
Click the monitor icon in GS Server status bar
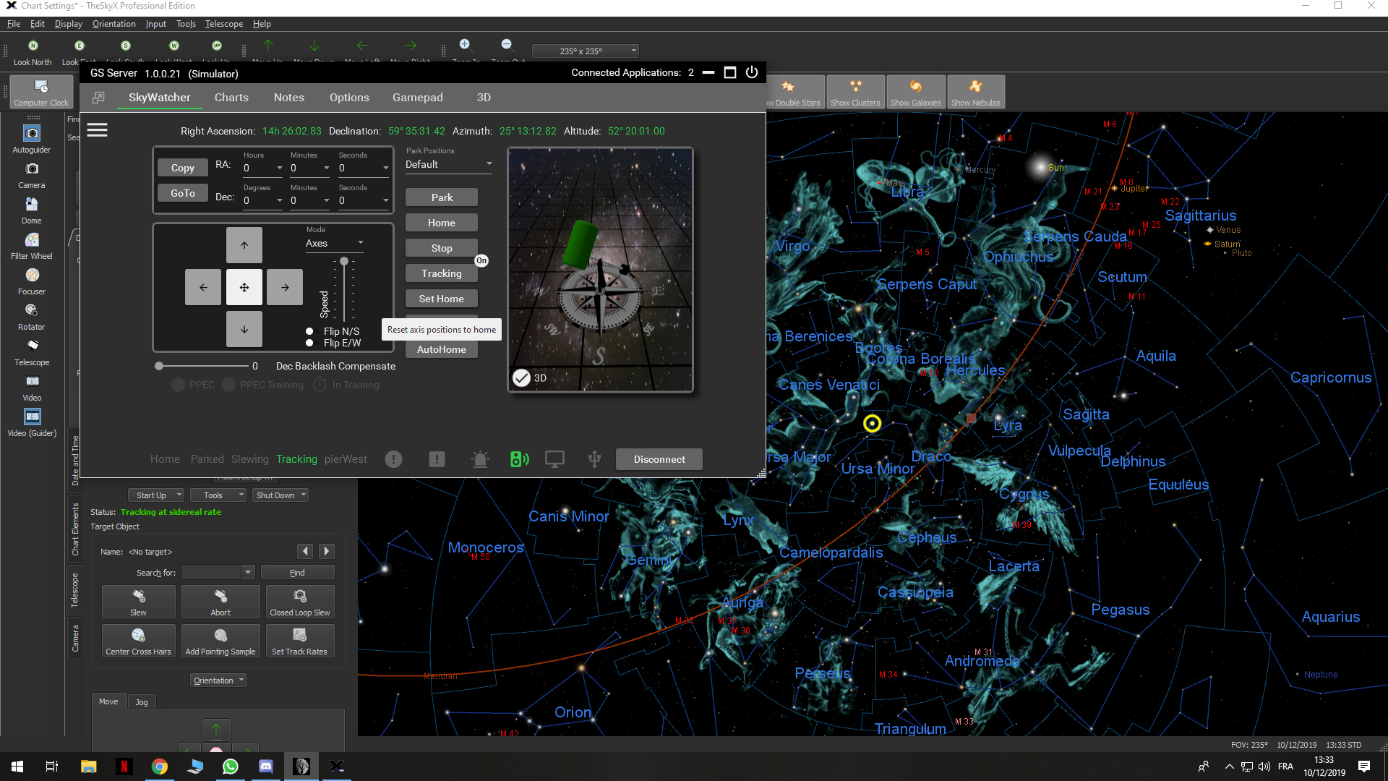point(555,459)
